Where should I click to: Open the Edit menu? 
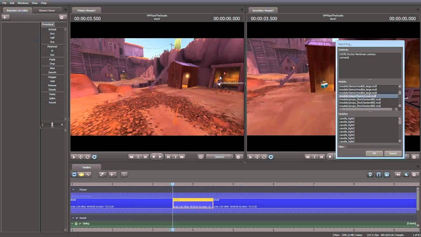pos(12,3)
